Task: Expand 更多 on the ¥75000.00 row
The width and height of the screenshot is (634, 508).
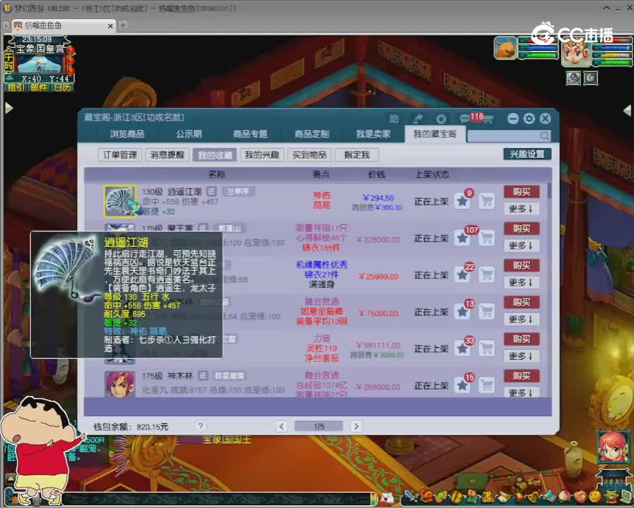Action: tap(522, 319)
